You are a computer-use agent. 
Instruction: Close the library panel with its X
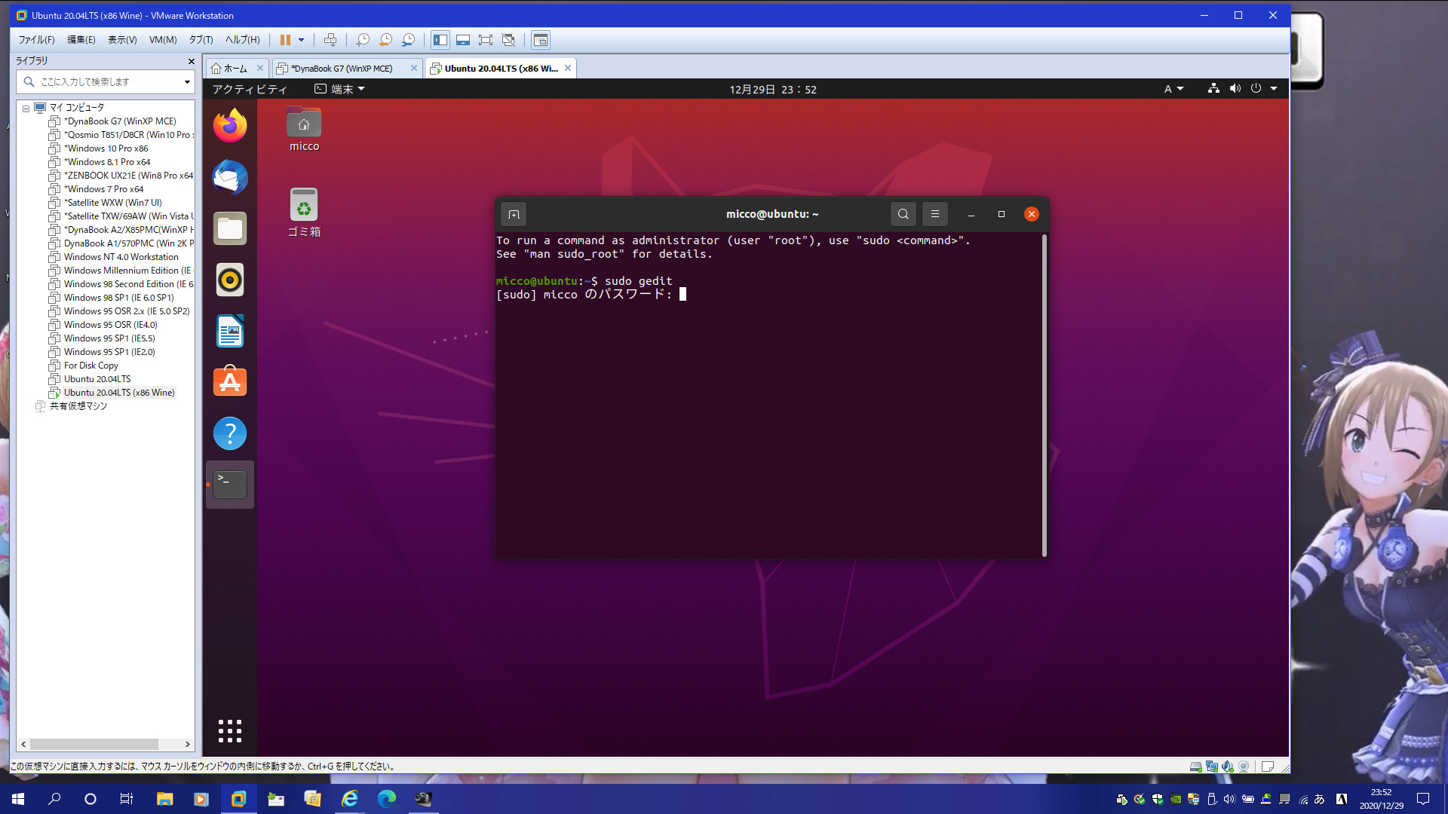click(x=191, y=61)
